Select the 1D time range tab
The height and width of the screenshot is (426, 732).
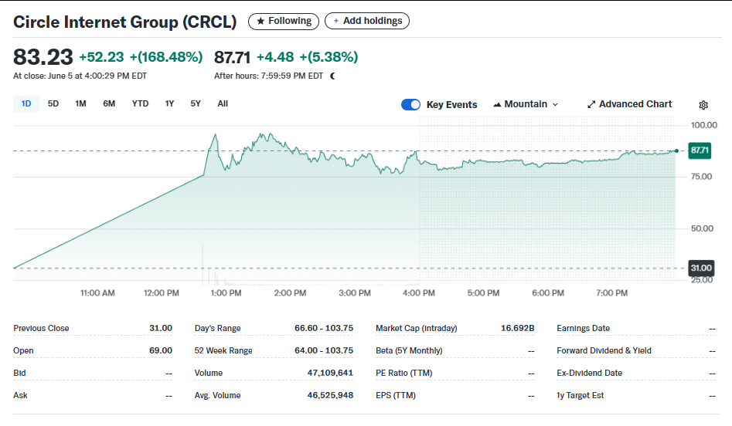(26, 103)
